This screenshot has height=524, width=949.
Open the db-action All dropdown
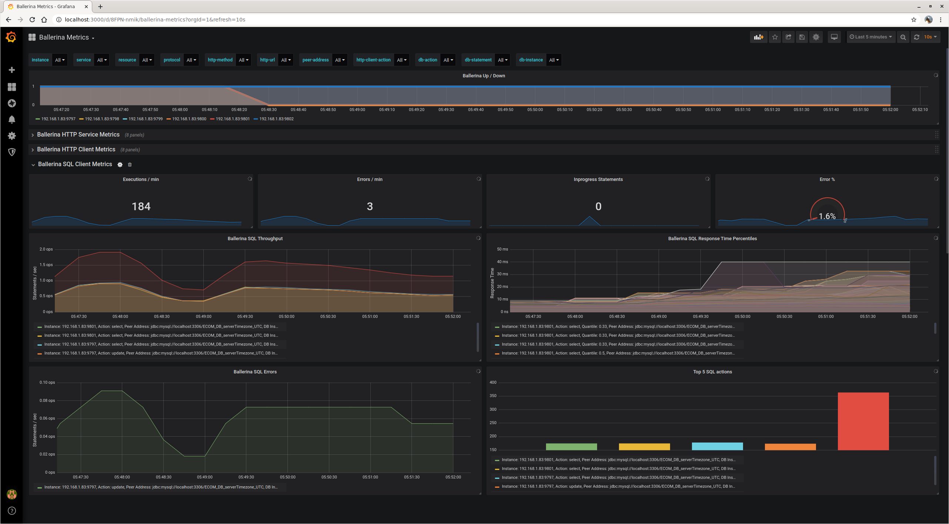click(448, 60)
